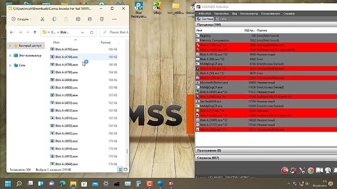Click the crossed tools icon in KillSwitch footer
This screenshot has height=189, width=337.
pos(302,170)
